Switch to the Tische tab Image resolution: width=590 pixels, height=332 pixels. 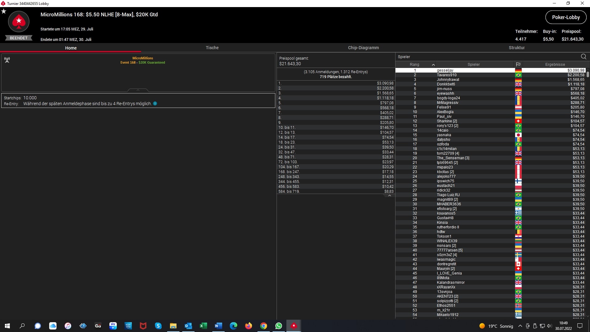pos(212,48)
